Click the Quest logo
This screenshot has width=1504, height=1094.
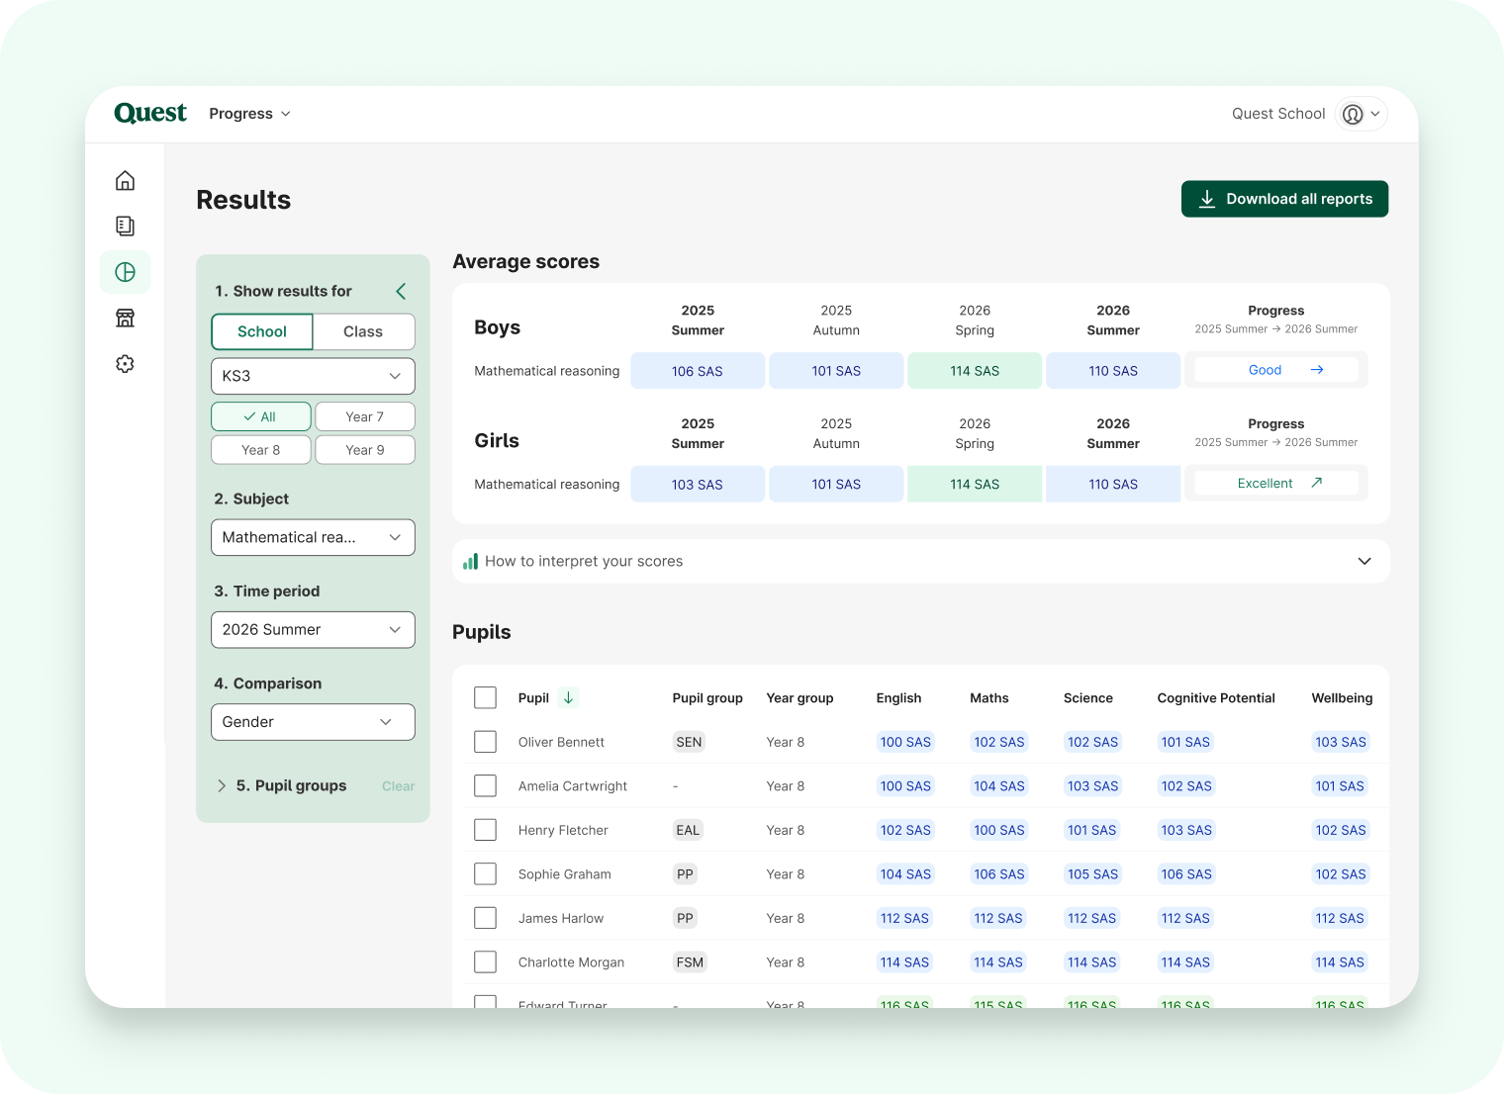pyautogui.click(x=150, y=113)
